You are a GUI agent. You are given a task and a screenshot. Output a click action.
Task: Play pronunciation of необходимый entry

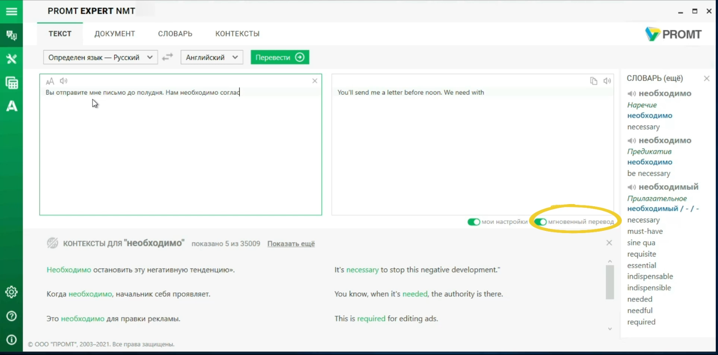coord(631,187)
